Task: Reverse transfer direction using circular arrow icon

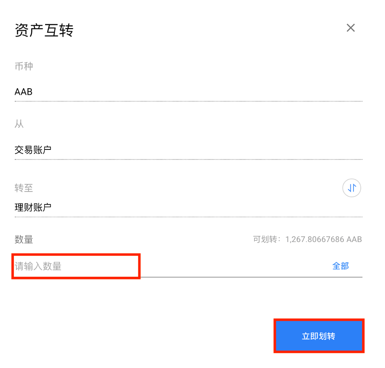Action: (352, 188)
